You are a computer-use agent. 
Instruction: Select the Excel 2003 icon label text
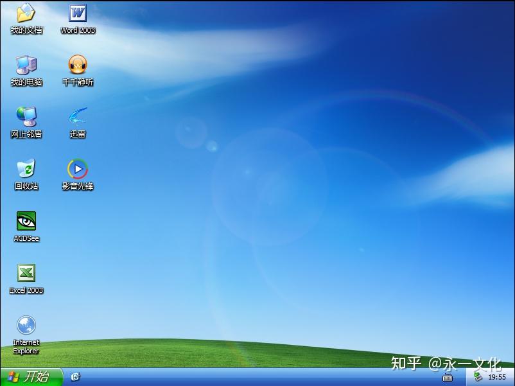pyautogui.click(x=26, y=290)
